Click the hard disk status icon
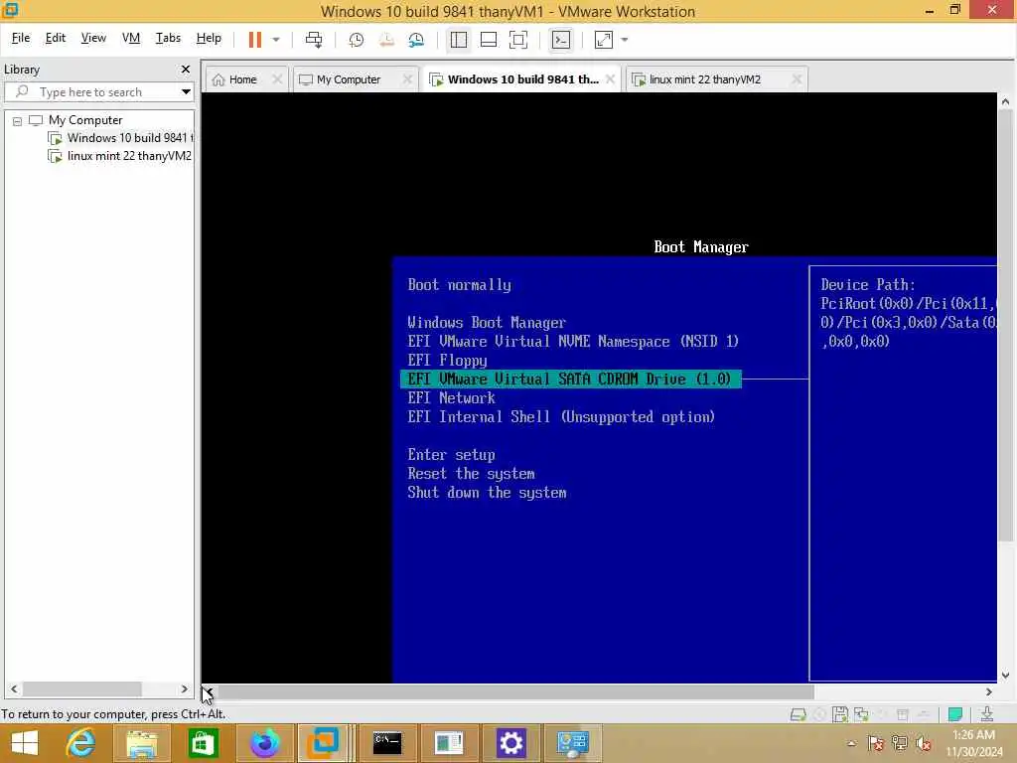Screen dimensions: 1017x763 coord(799,714)
